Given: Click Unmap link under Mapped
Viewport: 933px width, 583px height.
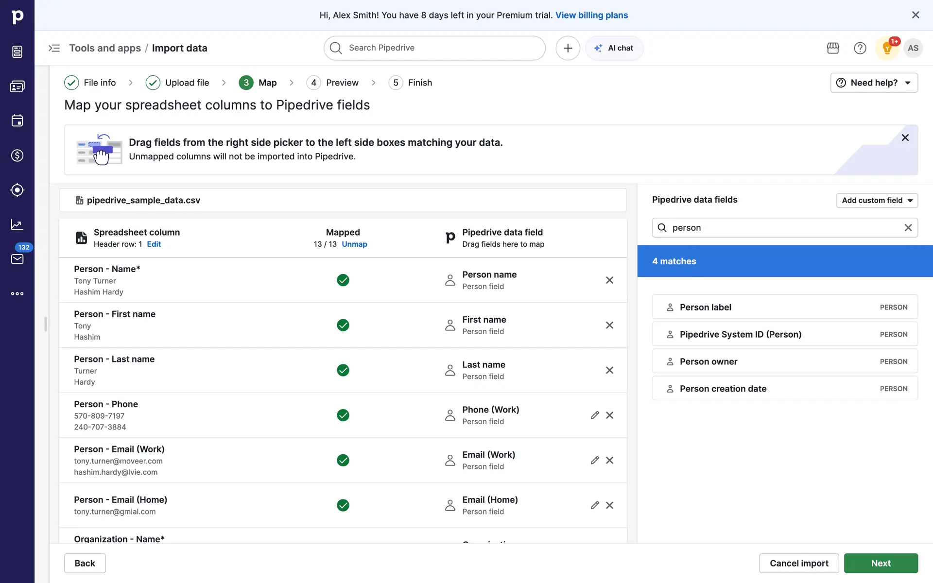Looking at the screenshot, I should pyautogui.click(x=354, y=244).
